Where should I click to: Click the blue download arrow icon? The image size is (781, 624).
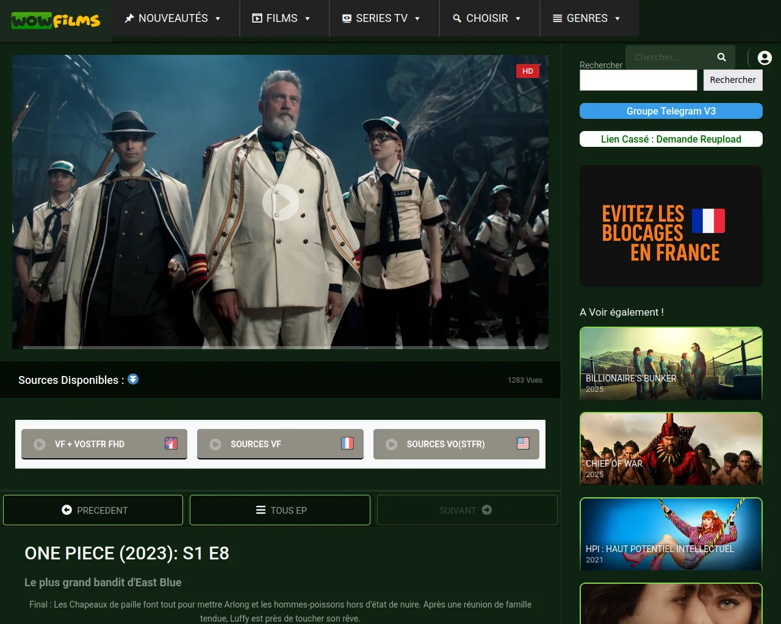(x=133, y=379)
